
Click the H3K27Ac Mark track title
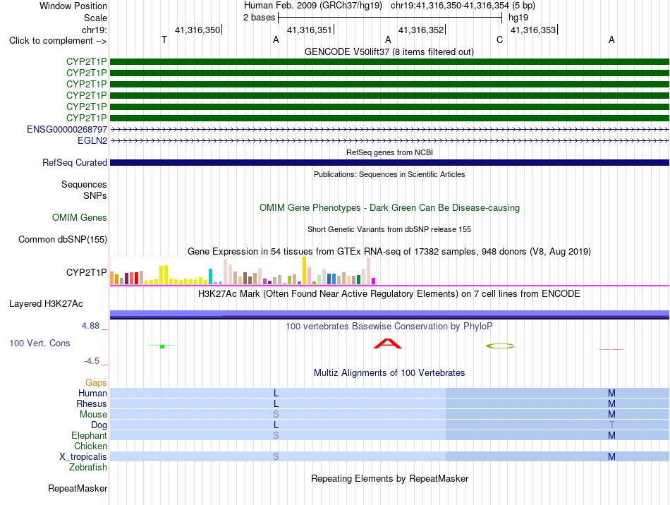click(x=389, y=293)
